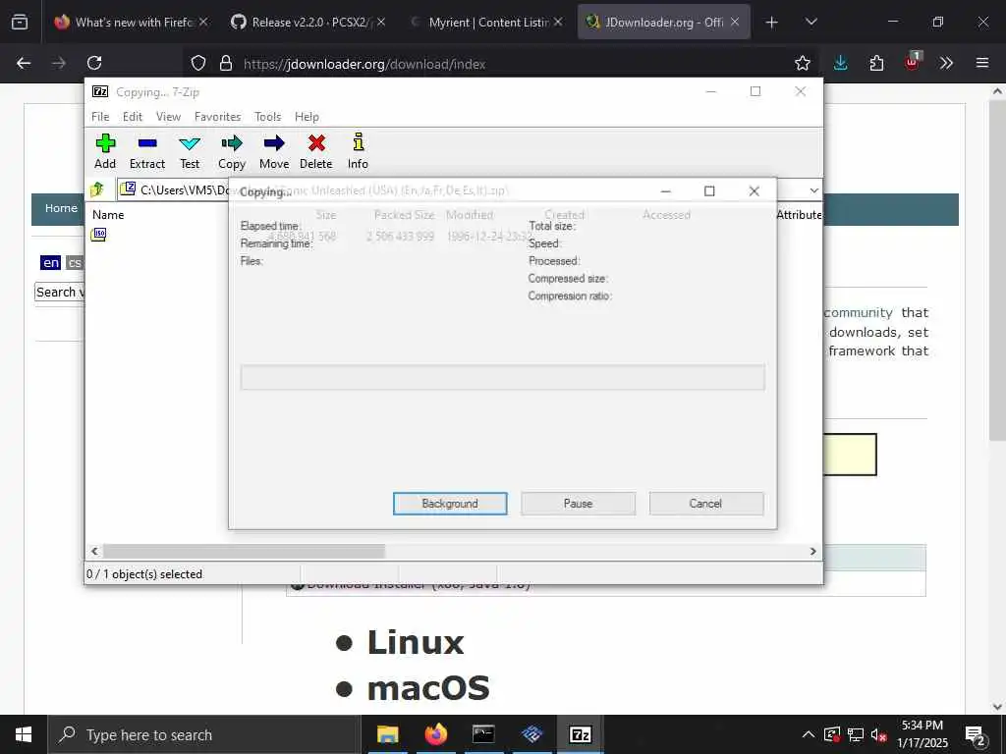Viewport: 1006px width, 754px height.
Task: Click the Extract icon in 7-Zip
Action: [x=147, y=151]
